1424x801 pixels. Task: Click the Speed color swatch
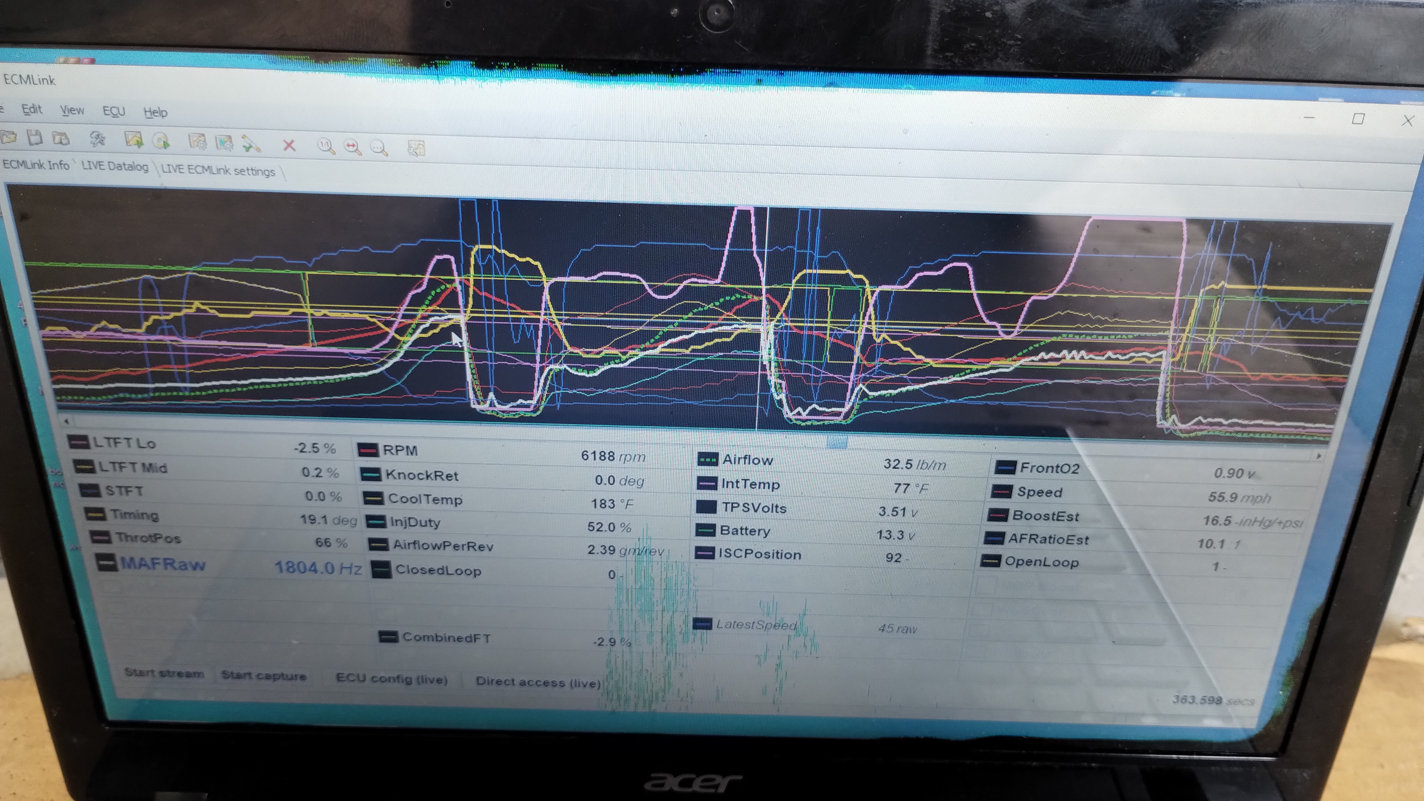[1001, 491]
